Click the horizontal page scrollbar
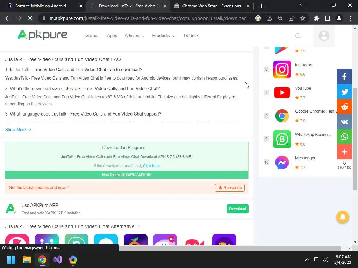 229,248
